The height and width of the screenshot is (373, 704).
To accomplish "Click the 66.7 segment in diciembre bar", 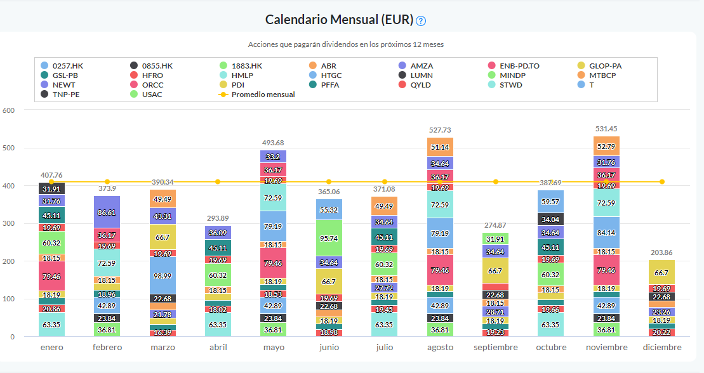I will point(661,272).
